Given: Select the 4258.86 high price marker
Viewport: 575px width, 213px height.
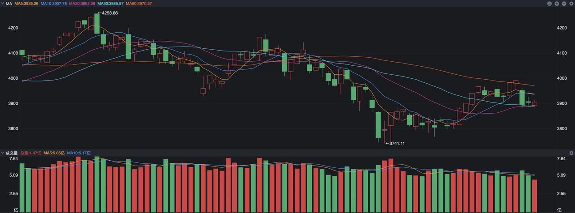Looking at the screenshot, I should point(108,13).
